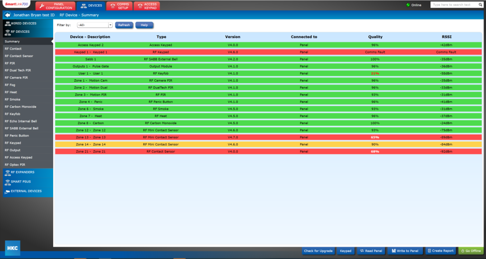Click the Check for Upgrade button

pos(318,251)
